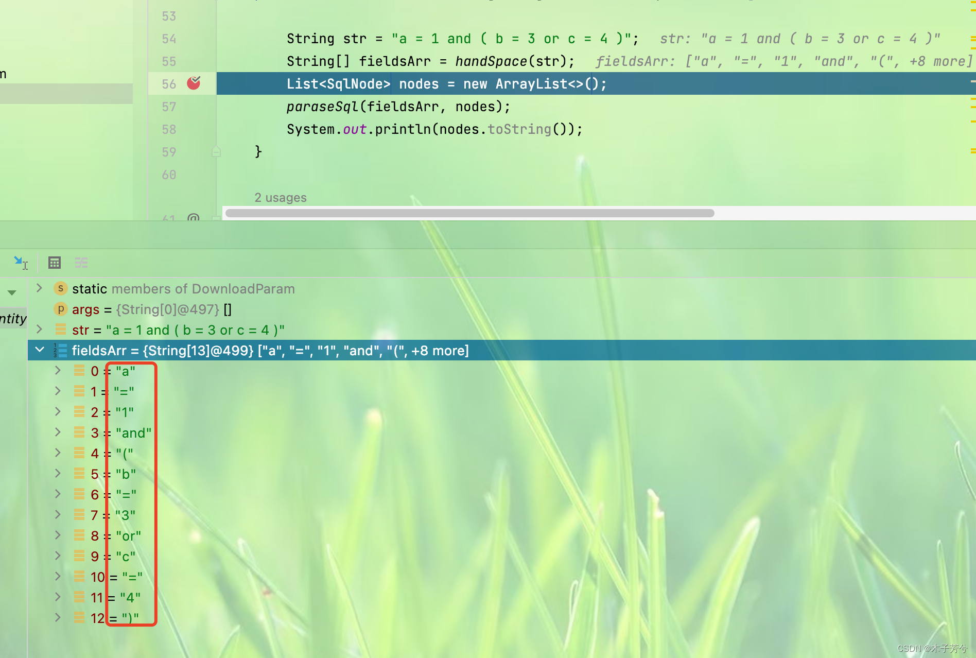Viewport: 976px width, 658px height.
Task: Click the Trace Current Stream Chain icon
Action: click(81, 263)
